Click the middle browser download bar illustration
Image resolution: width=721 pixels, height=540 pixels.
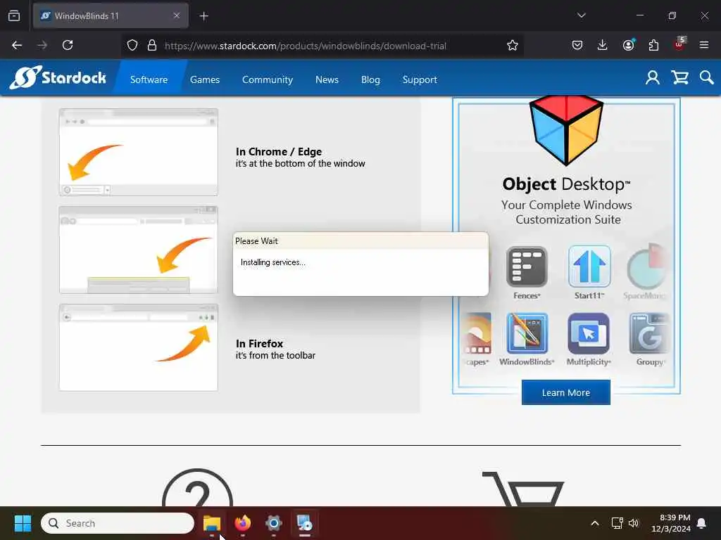[139, 250]
